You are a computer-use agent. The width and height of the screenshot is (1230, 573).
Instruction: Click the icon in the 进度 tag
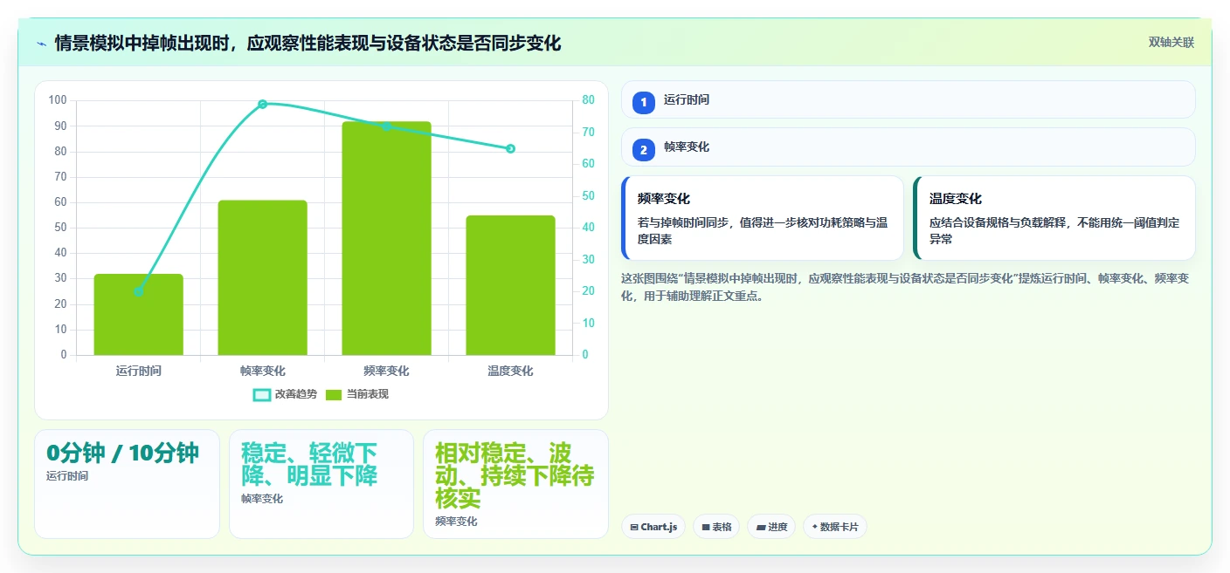pos(760,527)
